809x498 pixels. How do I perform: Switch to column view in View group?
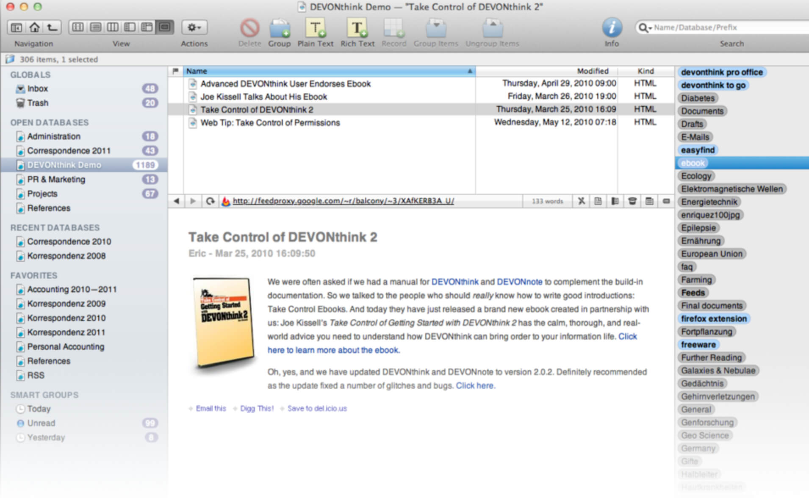[x=113, y=28]
